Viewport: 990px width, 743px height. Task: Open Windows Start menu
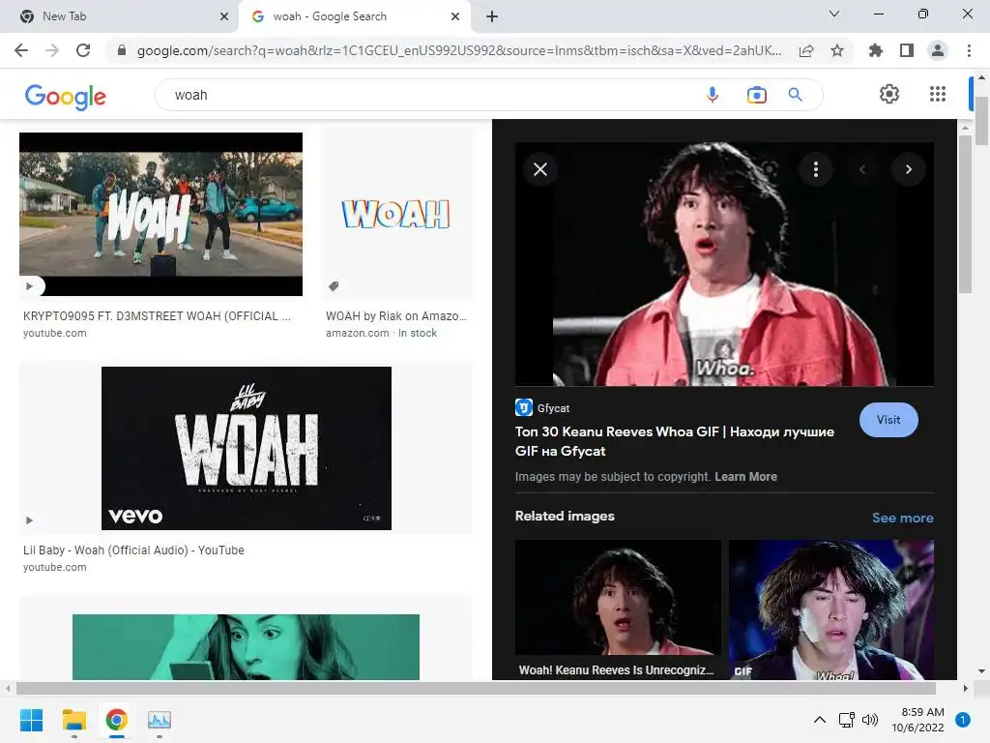(31, 720)
